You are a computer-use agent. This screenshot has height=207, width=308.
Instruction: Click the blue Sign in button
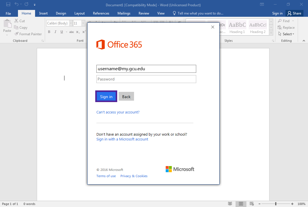click(106, 96)
